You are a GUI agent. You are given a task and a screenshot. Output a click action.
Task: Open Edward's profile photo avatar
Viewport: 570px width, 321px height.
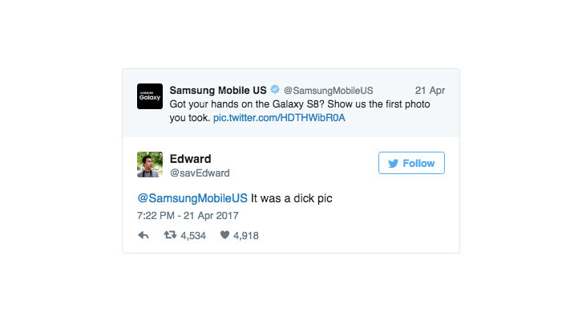click(150, 165)
